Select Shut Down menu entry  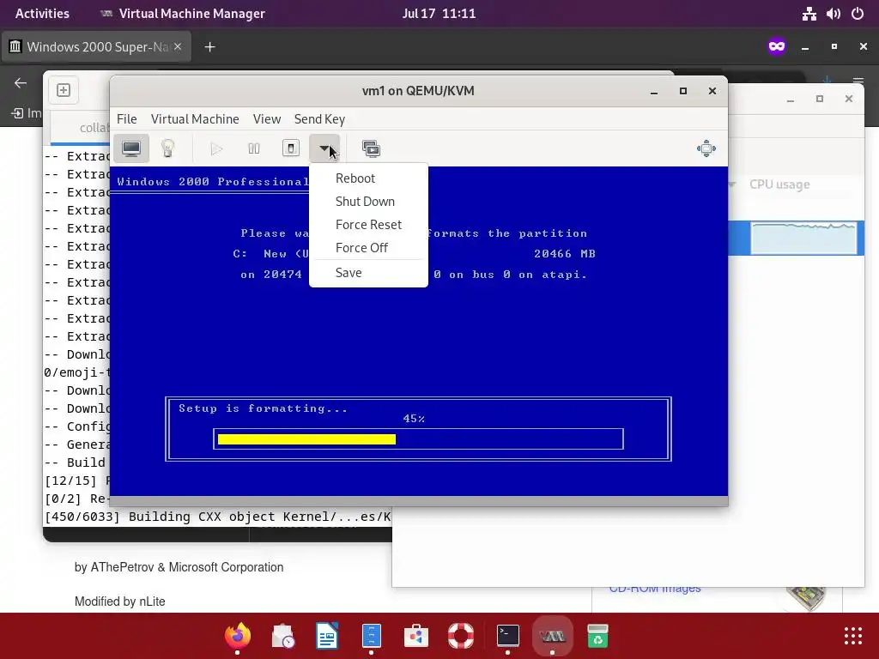point(365,201)
